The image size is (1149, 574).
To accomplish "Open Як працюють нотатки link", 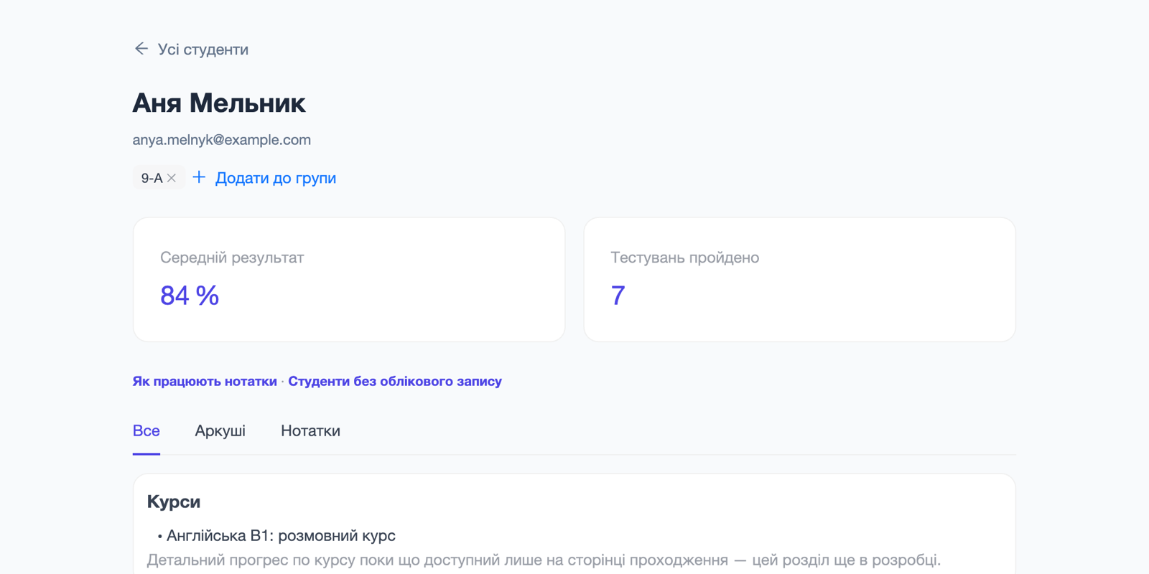I will coord(205,381).
